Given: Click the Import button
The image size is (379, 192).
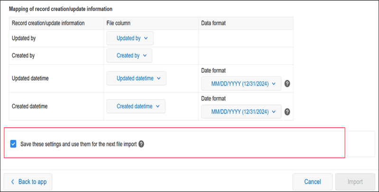Looking at the screenshot, I should click(355, 182).
